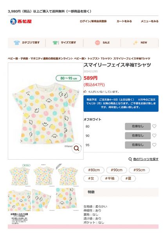
Task: Click search icon beside 他のTシャツを探す
Action: click(130, 159)
